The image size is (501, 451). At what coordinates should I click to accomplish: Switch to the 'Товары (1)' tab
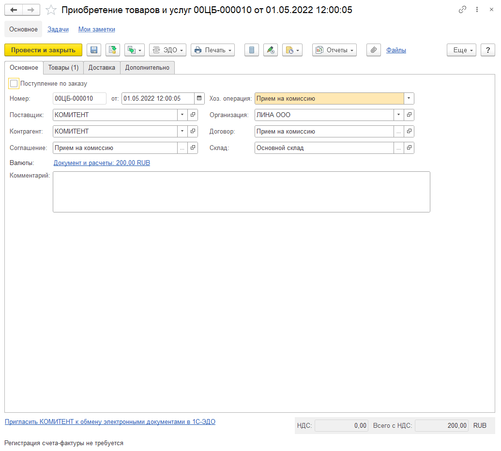(x=63, y=68)
